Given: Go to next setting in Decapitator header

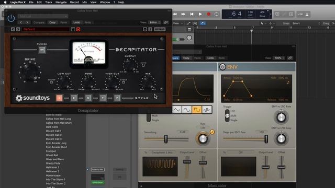Looking at the screenshot, I should (27, 22).
